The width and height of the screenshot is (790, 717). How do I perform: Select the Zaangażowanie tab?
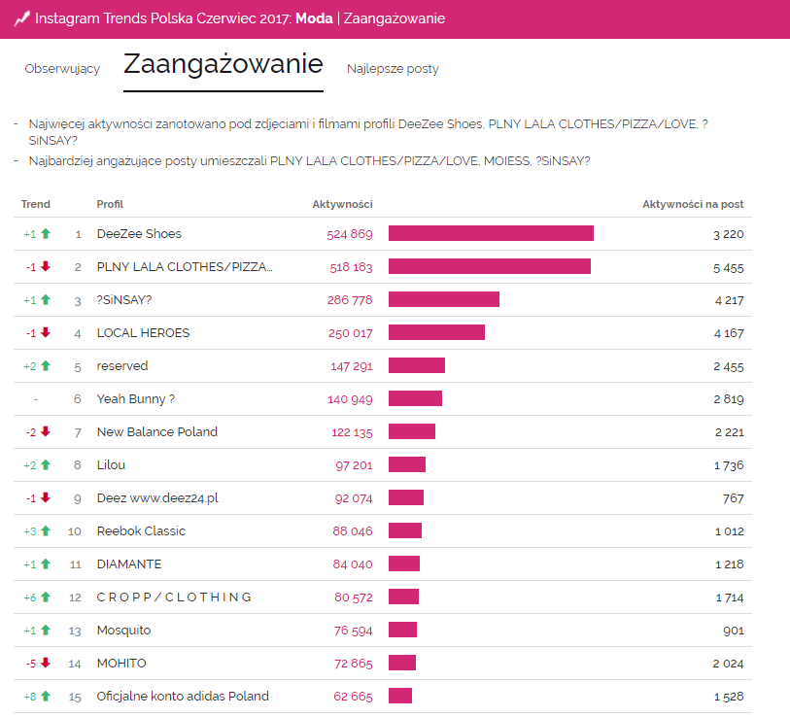(223, 65)
